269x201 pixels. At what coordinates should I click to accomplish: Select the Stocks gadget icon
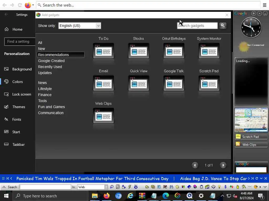click(x=139, y=51)
